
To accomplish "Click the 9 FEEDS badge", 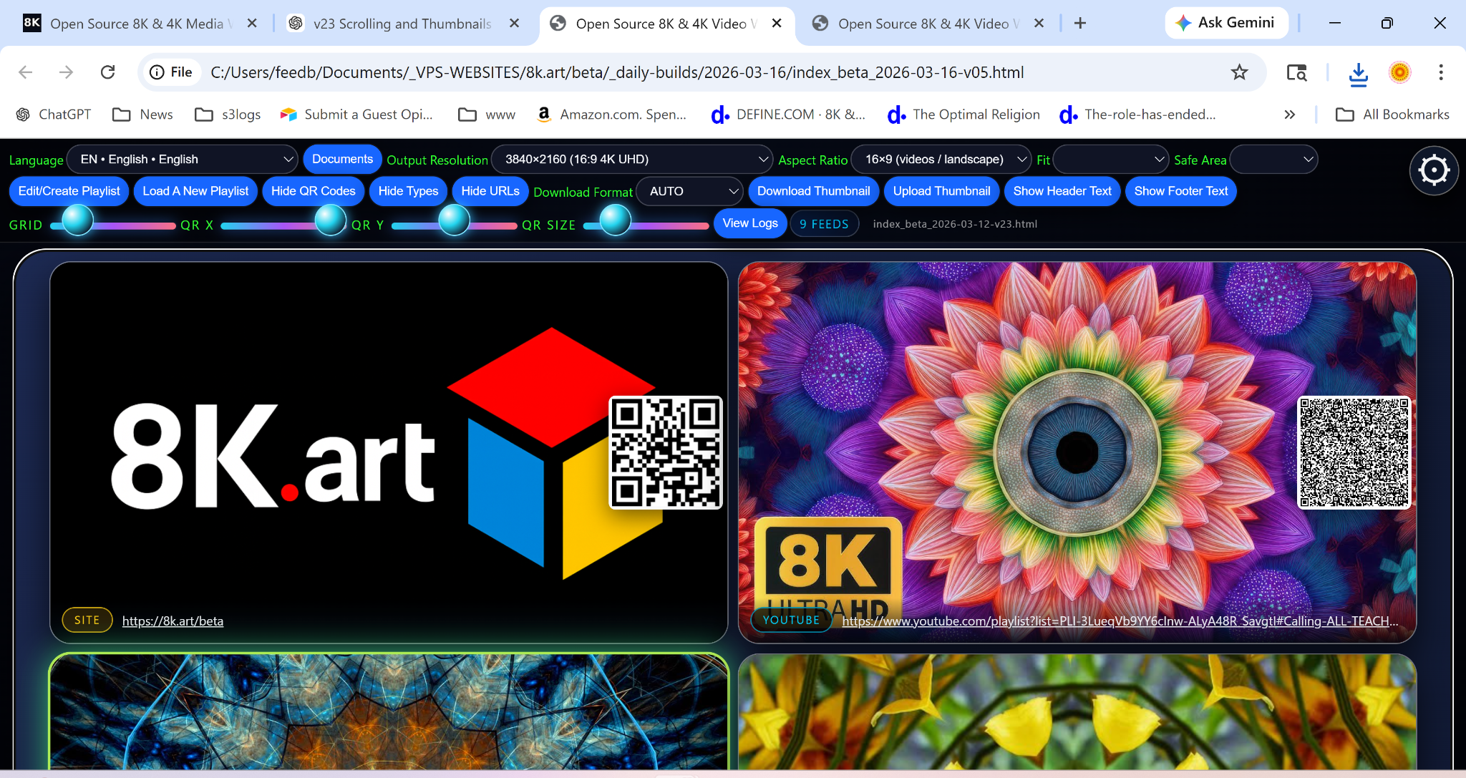I will click(824, 224).
